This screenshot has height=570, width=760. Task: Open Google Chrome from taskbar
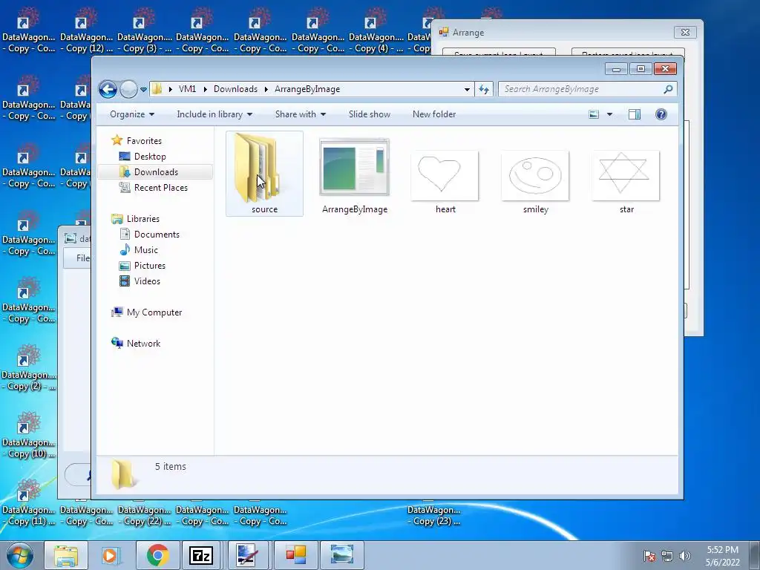(x=157, y=555)
